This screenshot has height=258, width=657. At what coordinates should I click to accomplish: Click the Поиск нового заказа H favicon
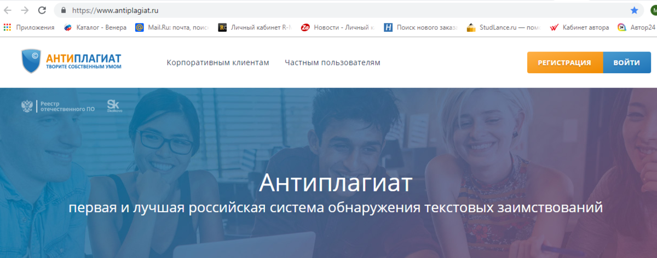coord(388,27)
